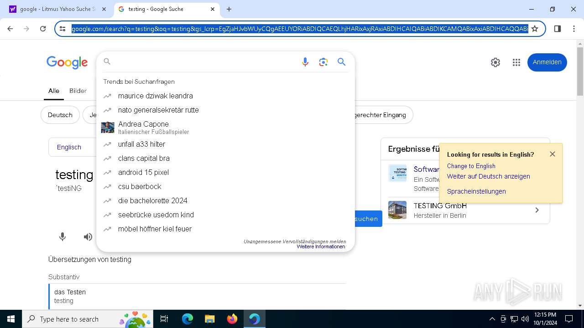Select suggestion unfall a33 hilter
The height and width of the screenshot is (328, 584).
tap(225, 144)
